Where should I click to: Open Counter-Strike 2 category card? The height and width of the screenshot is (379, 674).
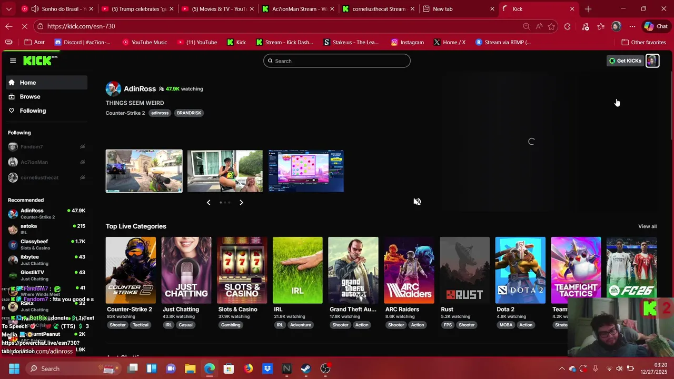[x=131, y=270]
